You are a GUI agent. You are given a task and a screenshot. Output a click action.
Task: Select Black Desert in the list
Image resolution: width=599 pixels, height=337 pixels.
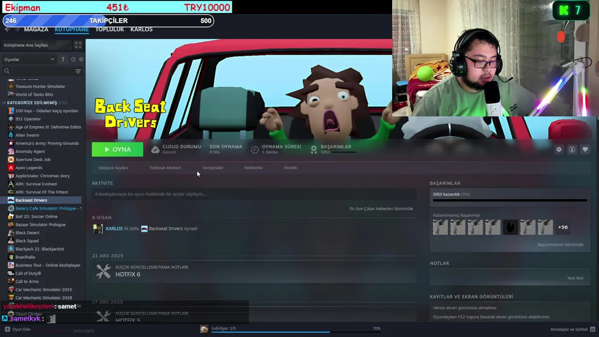[x=27, y=233]
